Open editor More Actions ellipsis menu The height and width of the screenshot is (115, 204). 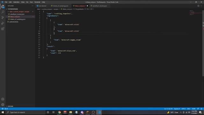pyautogui.click(x=201, y=6)
